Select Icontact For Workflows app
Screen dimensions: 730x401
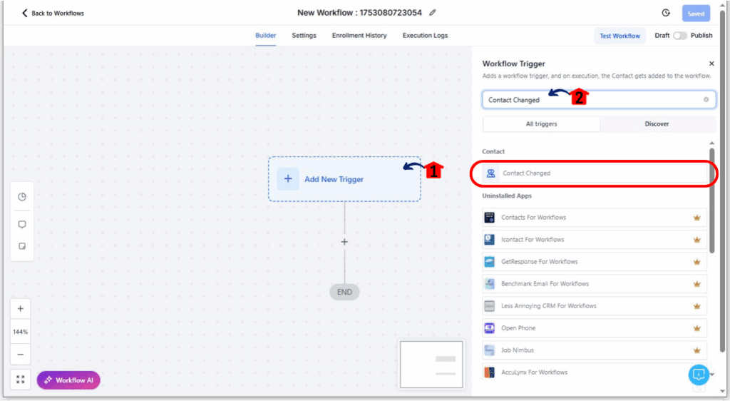(x=595, y=240)
